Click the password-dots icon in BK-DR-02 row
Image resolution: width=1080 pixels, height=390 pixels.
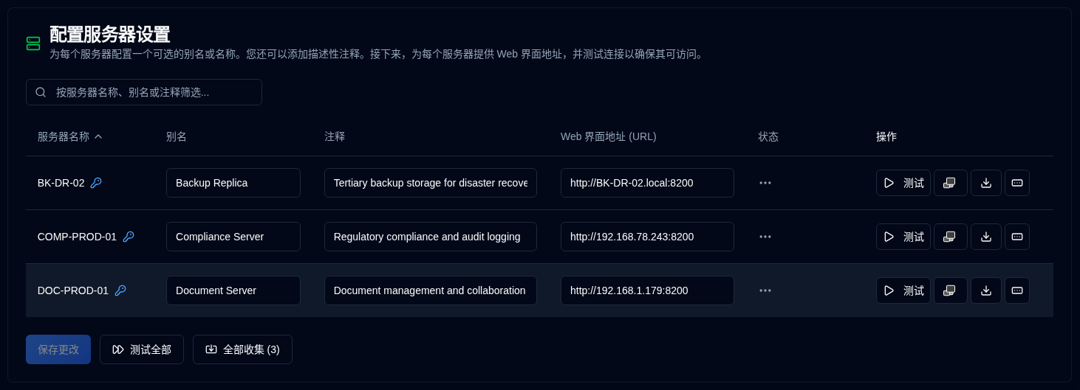pos(1016,183)
